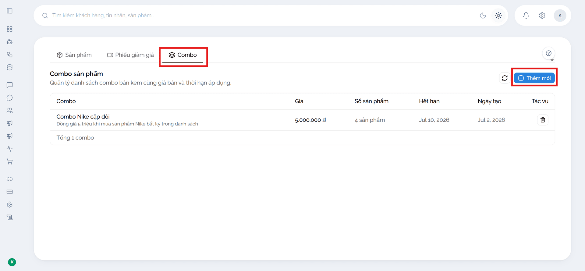Switch to dark mode moon toggle
Viewport: 585px width, 271px height.
click(x=483, y=15)
